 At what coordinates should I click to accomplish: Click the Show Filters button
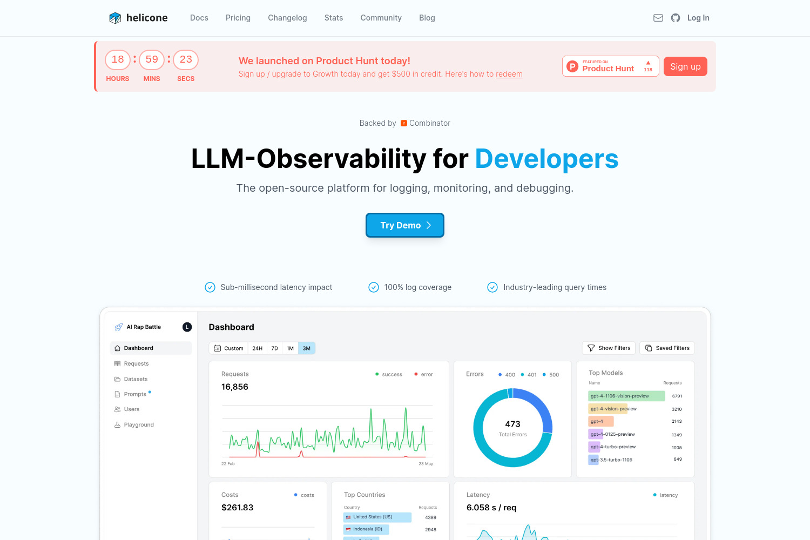[609, 348]
